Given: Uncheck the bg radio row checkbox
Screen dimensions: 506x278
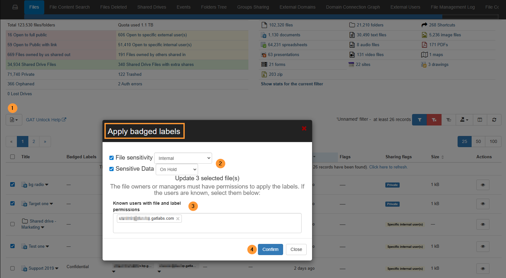Looking at the screenshot, I should 12,184.
